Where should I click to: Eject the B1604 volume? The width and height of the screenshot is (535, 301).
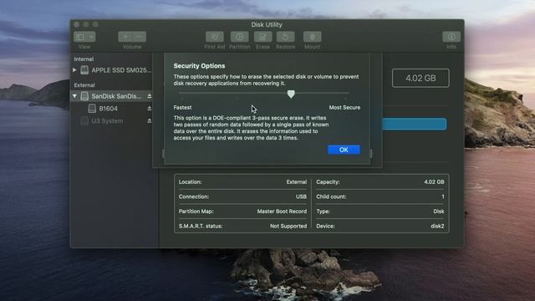149,109
